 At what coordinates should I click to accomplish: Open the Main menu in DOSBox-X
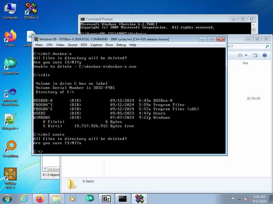[39, 45]
